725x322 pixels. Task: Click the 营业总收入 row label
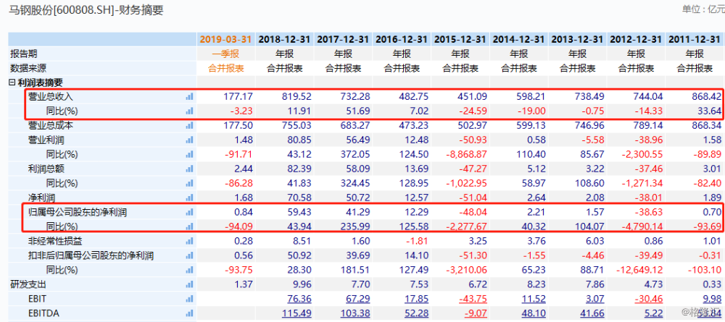coord(51,97)
